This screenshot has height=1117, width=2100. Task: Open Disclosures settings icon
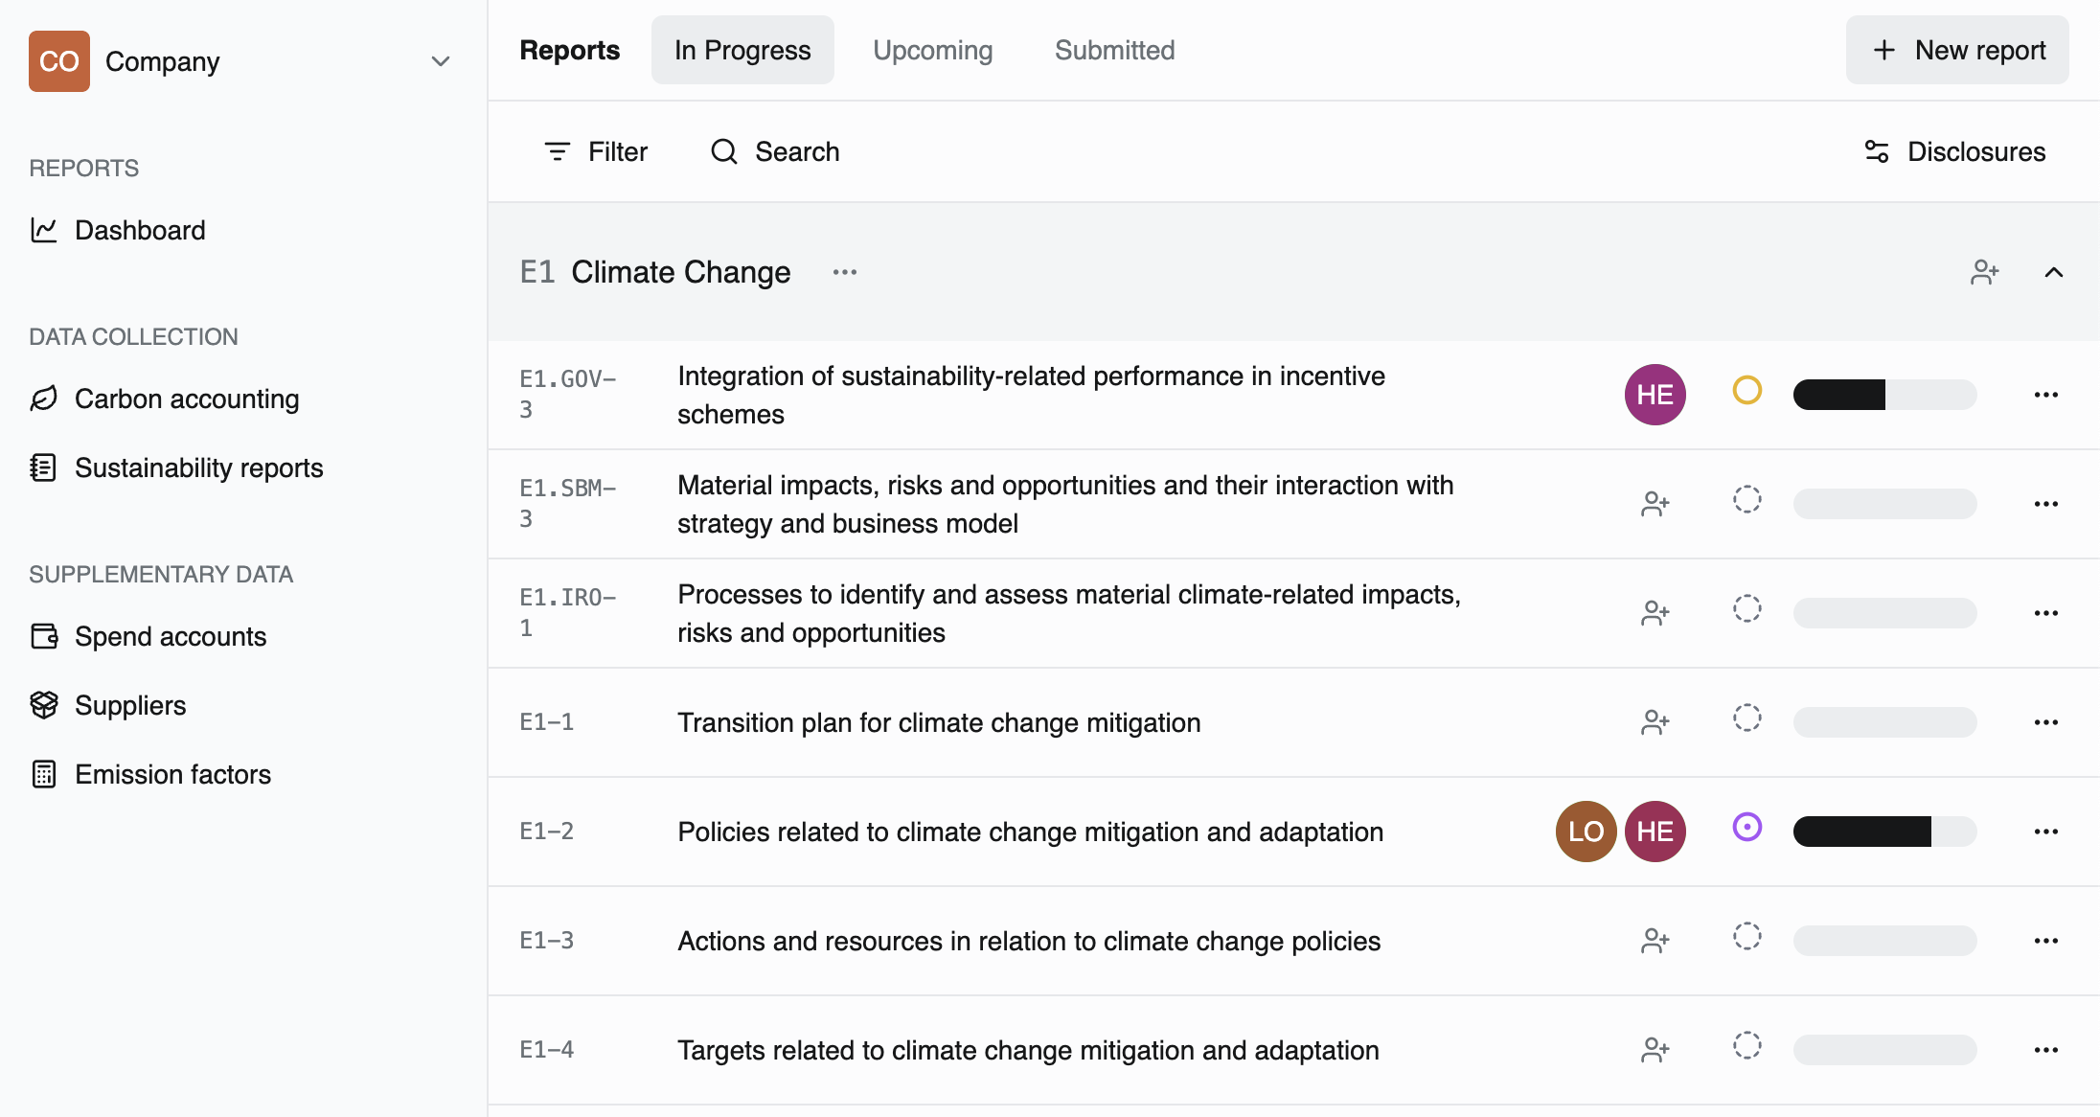[x=1877, y=151]
